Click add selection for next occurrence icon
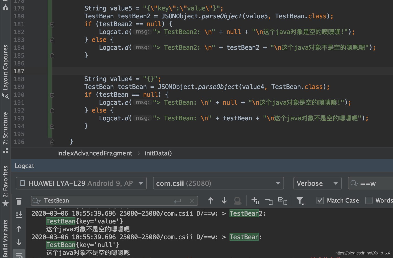393x258 pixels. point(255,201)
